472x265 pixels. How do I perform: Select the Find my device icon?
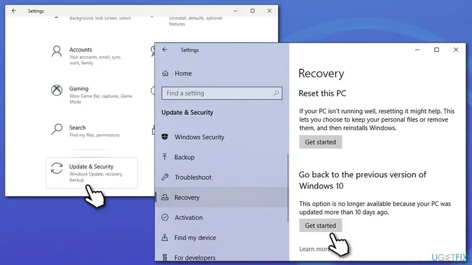coord(165,237)
